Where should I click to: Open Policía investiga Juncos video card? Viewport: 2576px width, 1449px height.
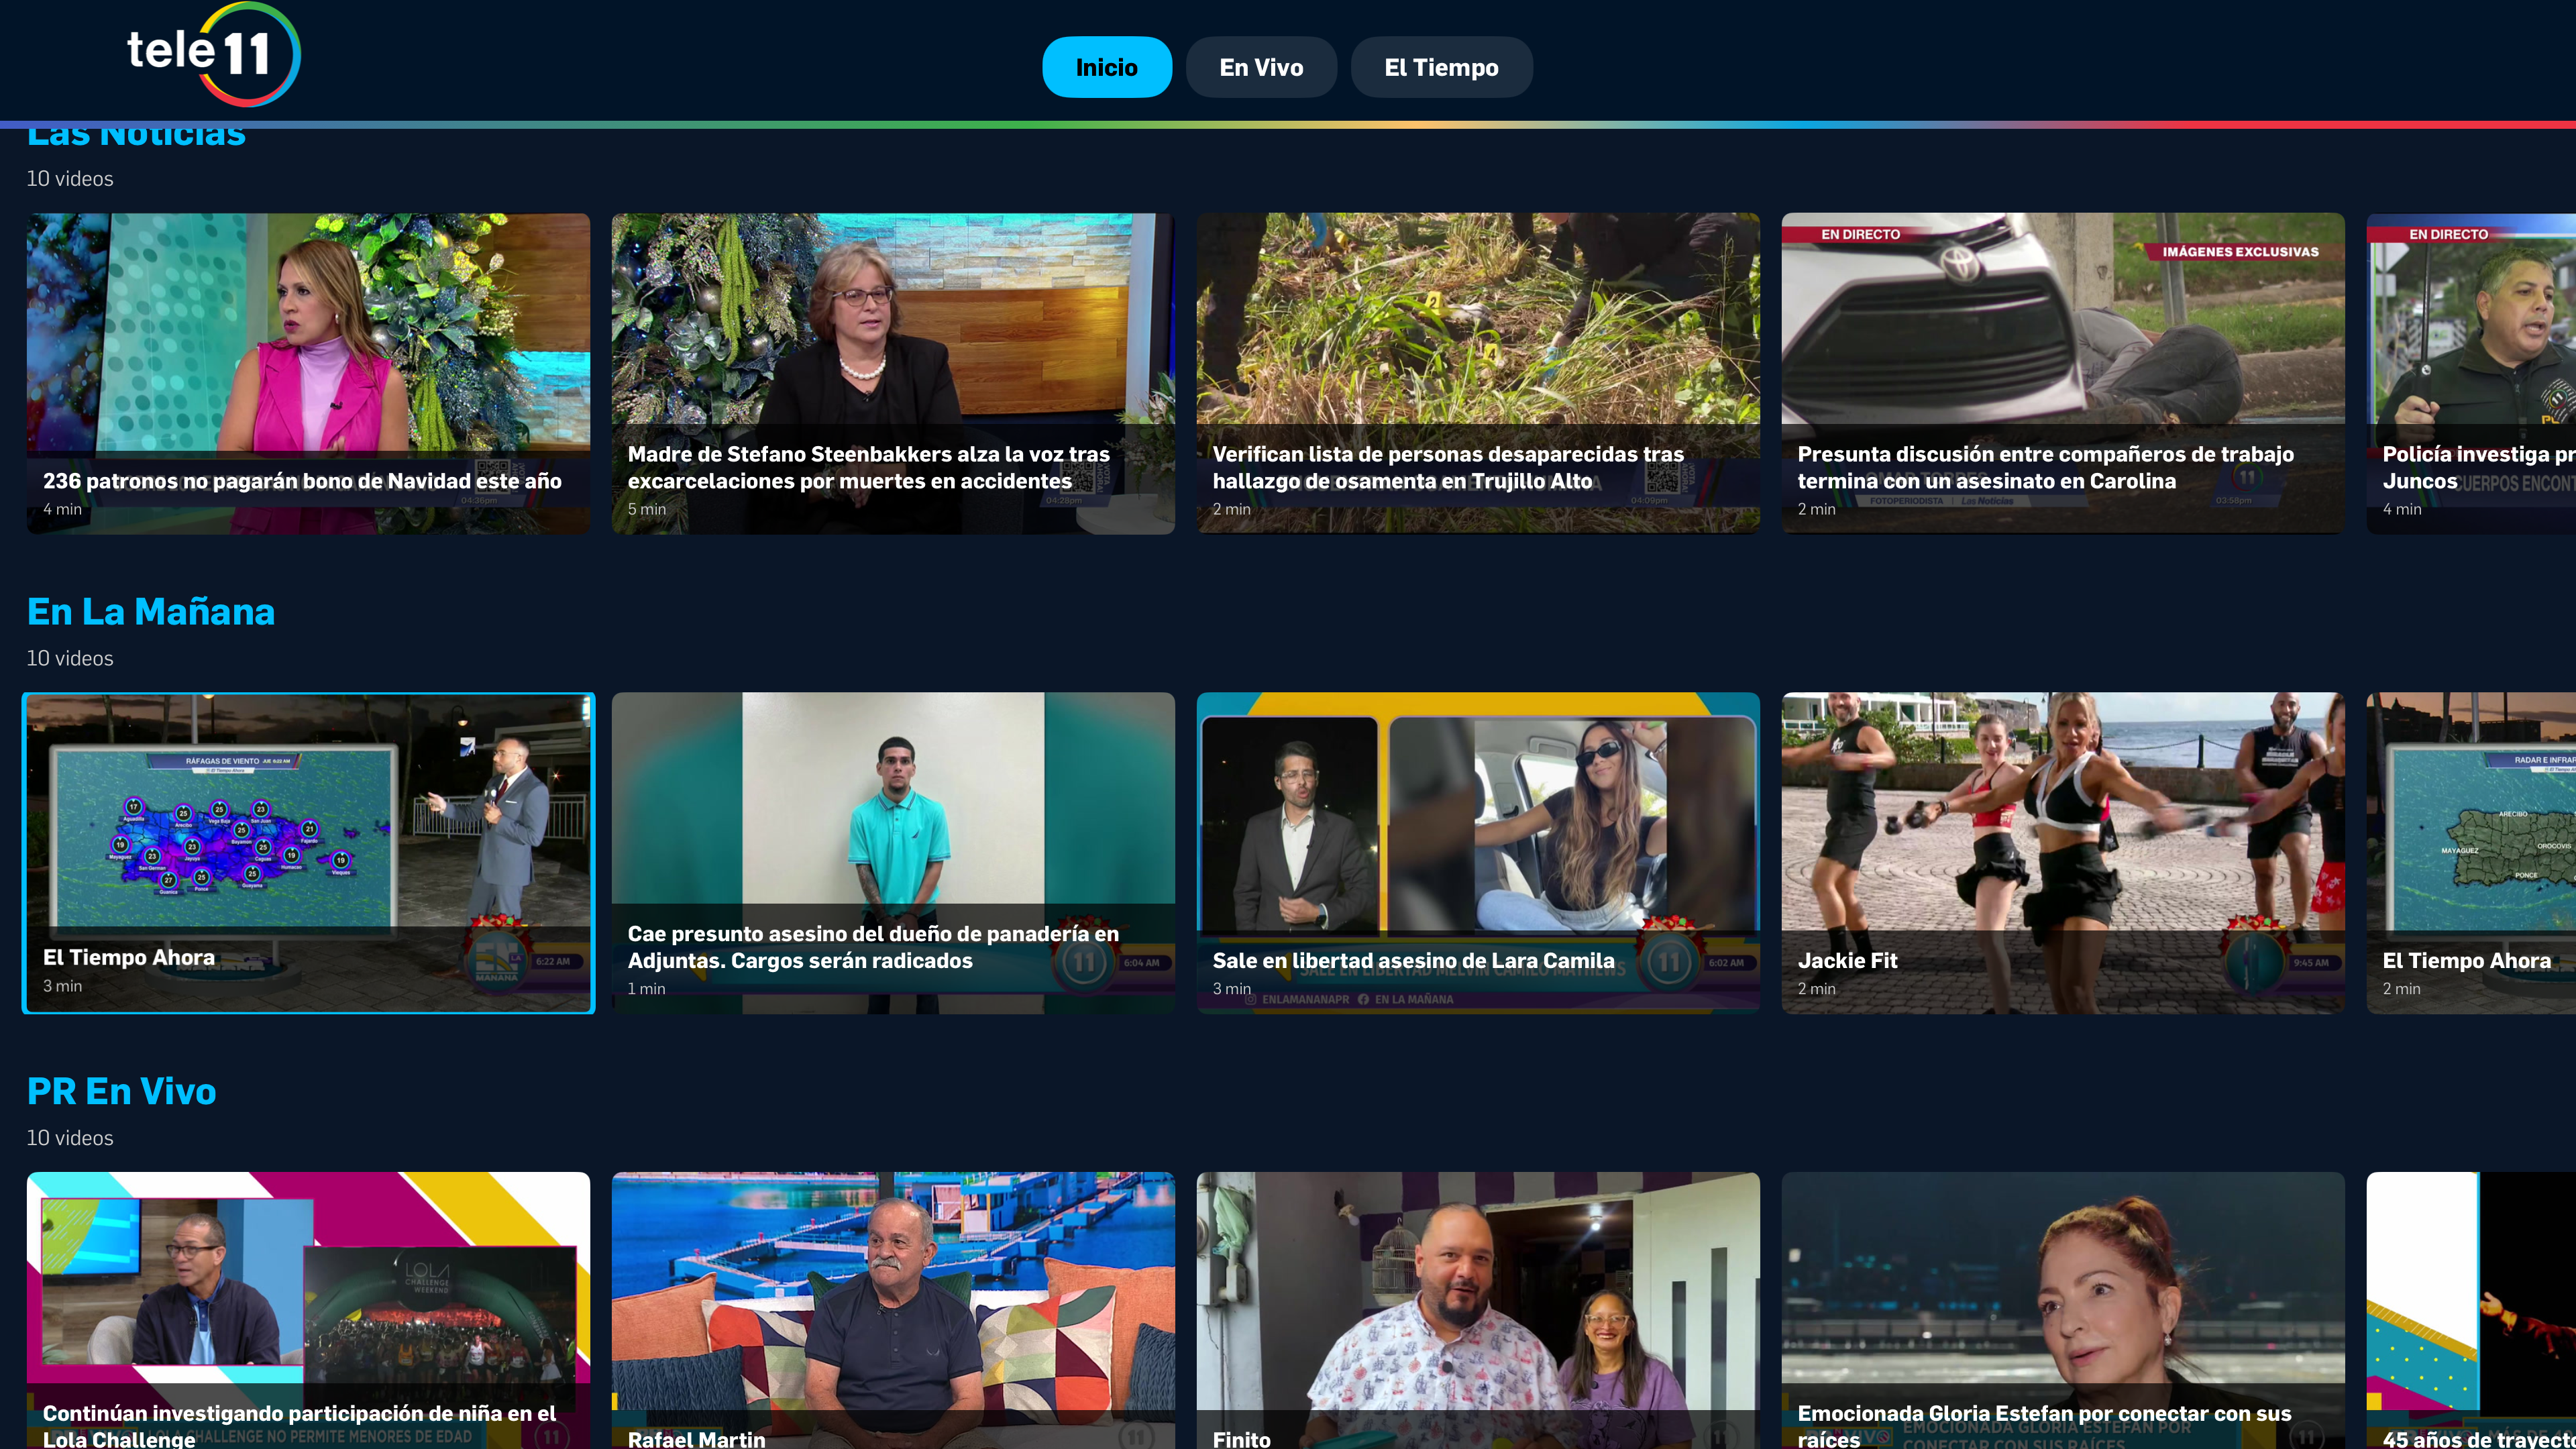click(x=2471, y=373)
